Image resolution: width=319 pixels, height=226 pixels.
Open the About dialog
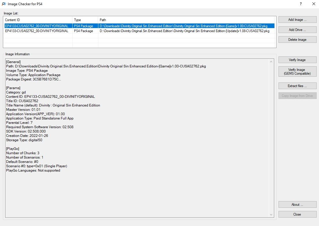(297, 205)
